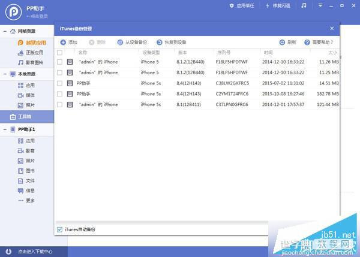Click backup icon in 11.26 MB row

tap(70, 62)
